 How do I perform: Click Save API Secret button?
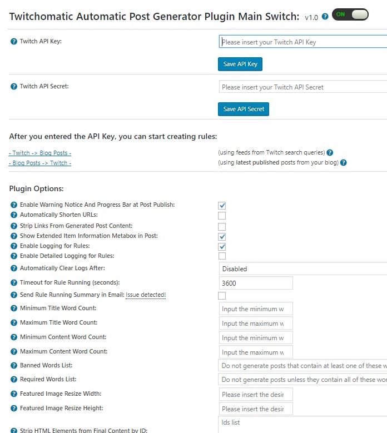pyautogui.click(x=244, y=109)
